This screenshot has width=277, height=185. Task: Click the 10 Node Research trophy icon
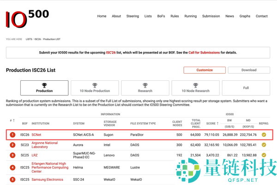click(x=196, y=85)
